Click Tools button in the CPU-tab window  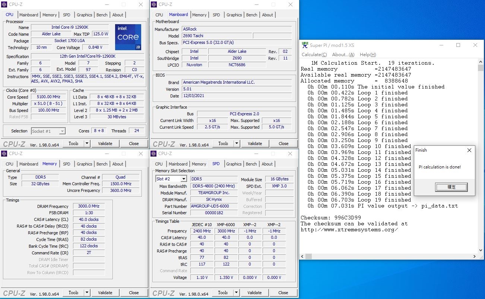click(73, 144)
